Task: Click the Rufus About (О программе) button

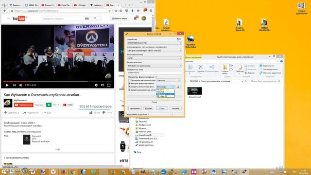Action: tap(134, 108)
